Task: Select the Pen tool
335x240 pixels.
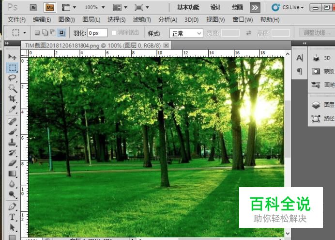Action: click(13, 207)
